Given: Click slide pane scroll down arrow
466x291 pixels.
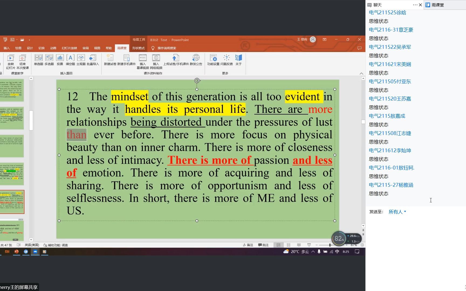Looking at the screenshot, I should pos(31,240).
